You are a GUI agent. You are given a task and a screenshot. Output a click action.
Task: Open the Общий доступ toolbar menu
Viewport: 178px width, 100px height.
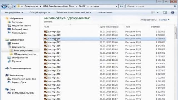39,12
